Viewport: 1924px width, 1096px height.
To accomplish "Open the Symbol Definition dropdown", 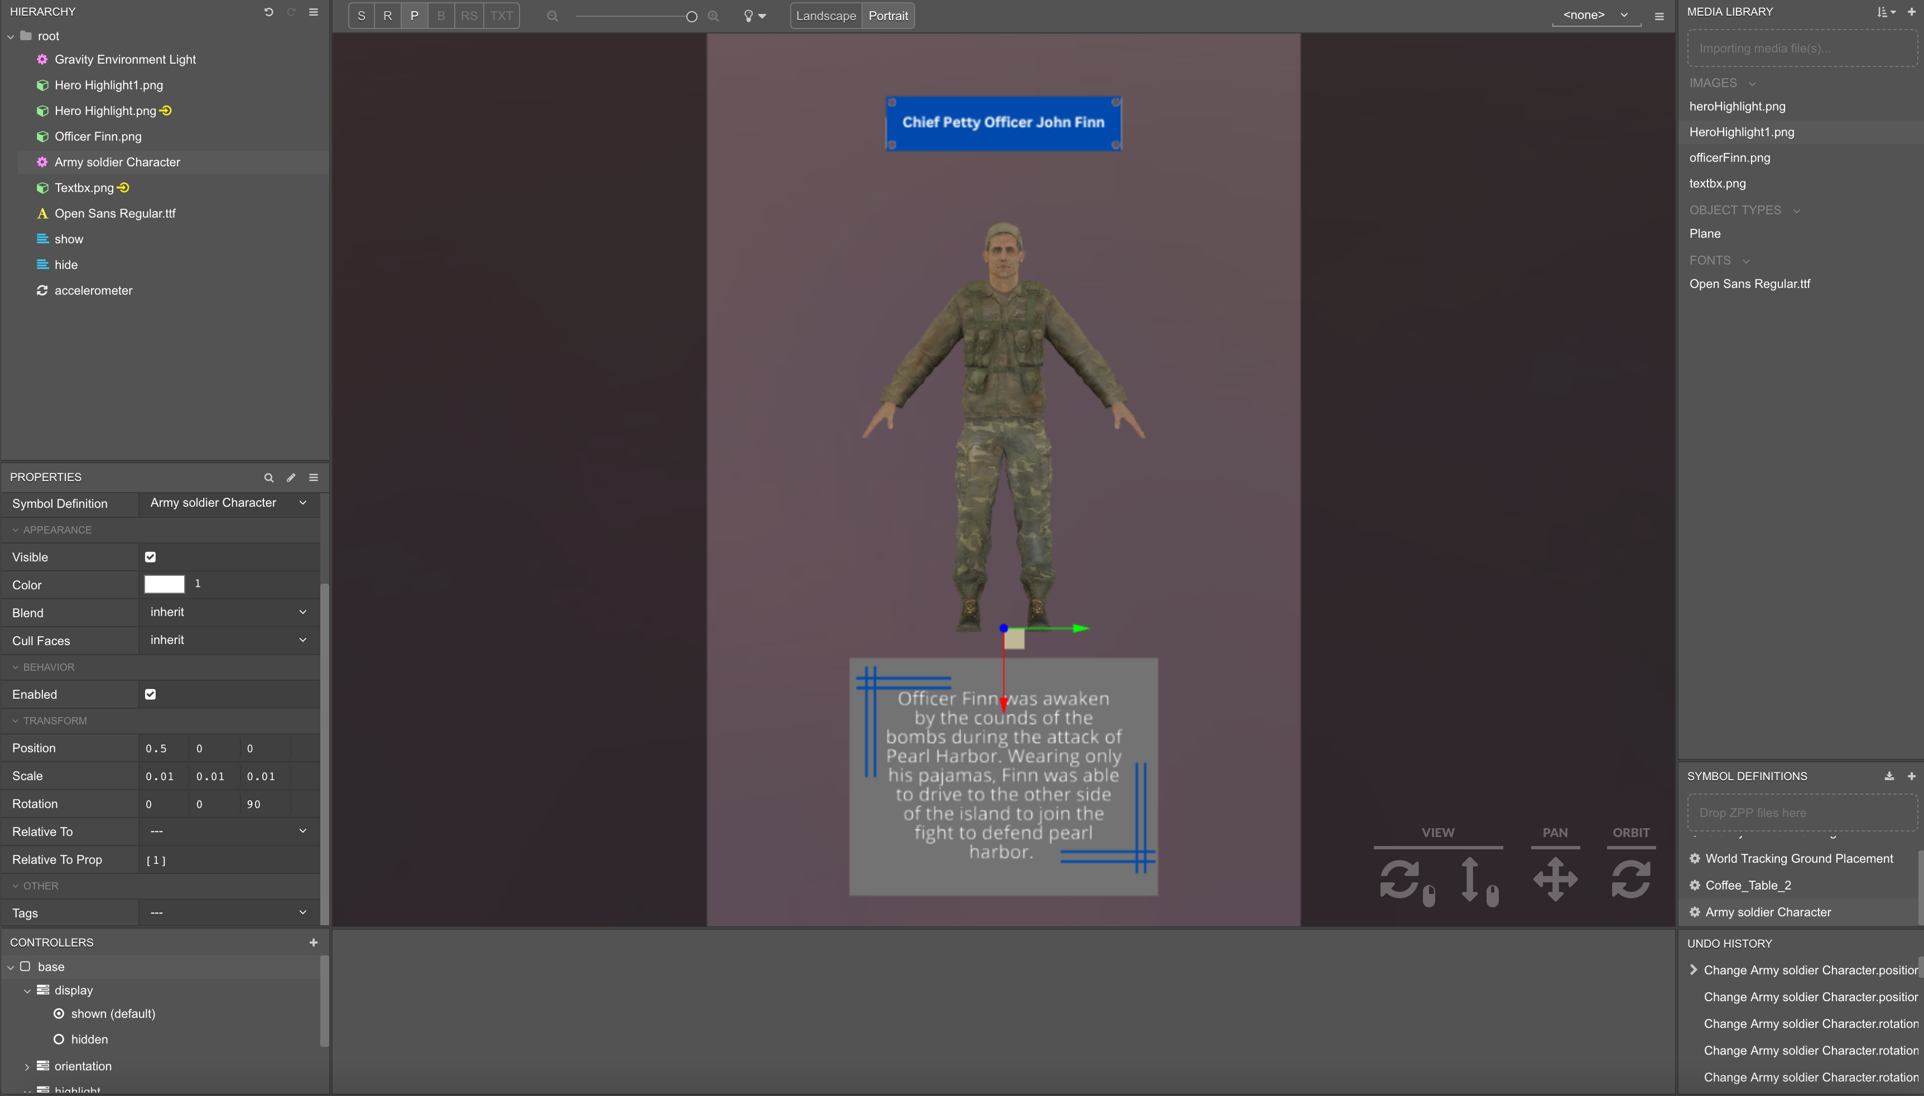I will click(227, 503).
